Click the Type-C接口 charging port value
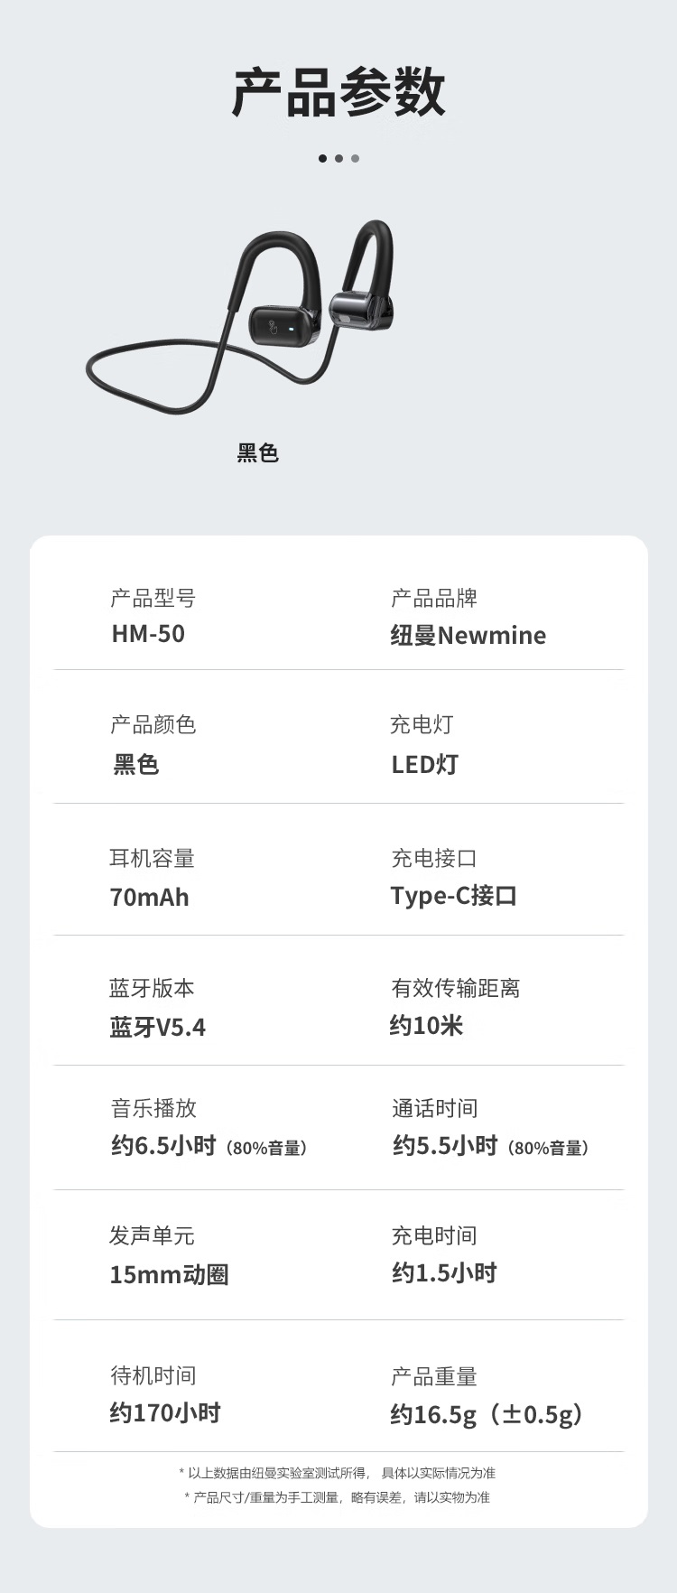Viewport: 677px width, 1593px height. 453,896
